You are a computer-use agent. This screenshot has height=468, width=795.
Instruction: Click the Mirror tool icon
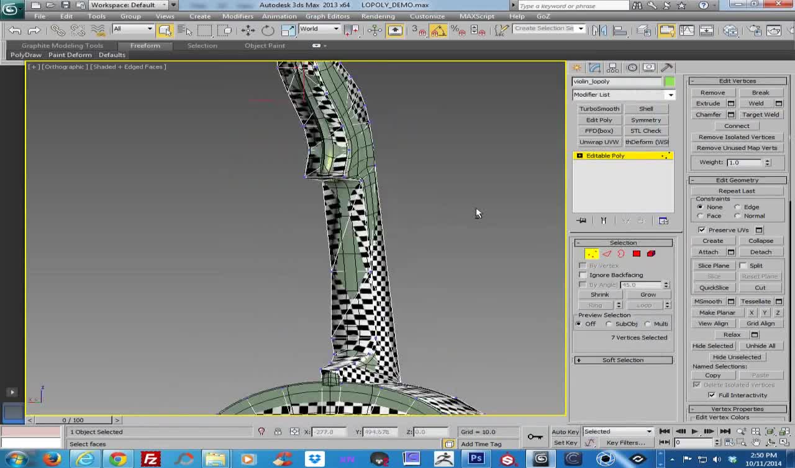pyautogui.click(x=599, y=30)
